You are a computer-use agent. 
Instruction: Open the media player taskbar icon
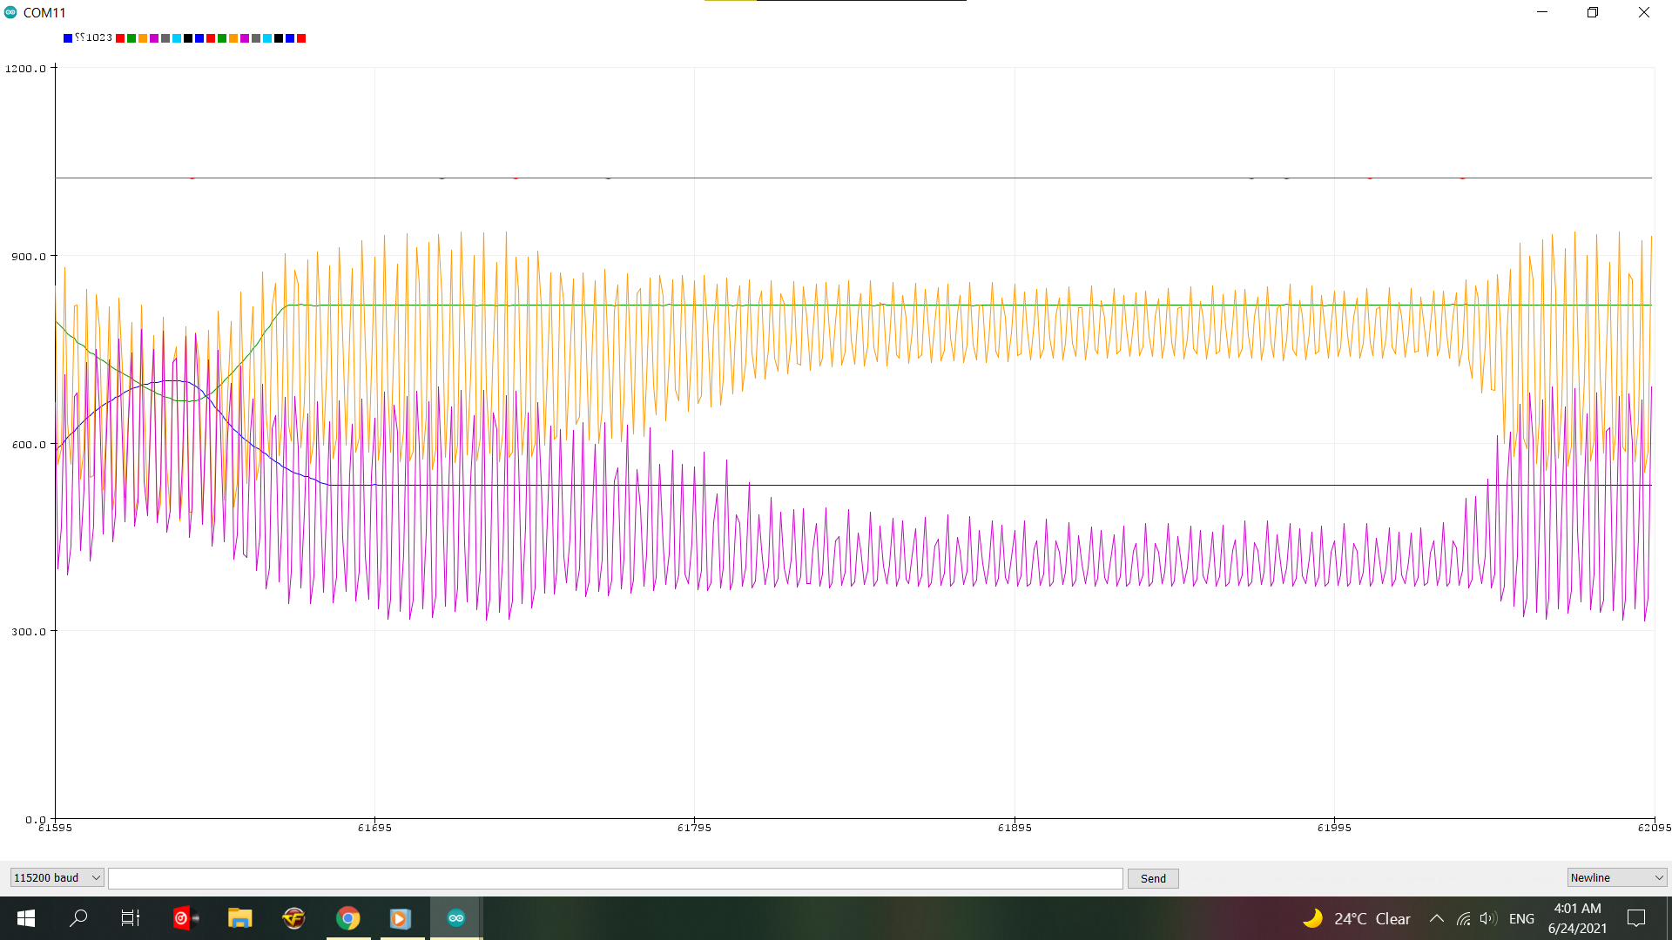click(x=401, y=918)
